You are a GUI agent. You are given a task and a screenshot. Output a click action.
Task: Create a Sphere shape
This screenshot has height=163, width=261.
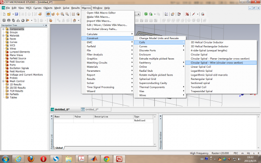[x=13, y=20]
